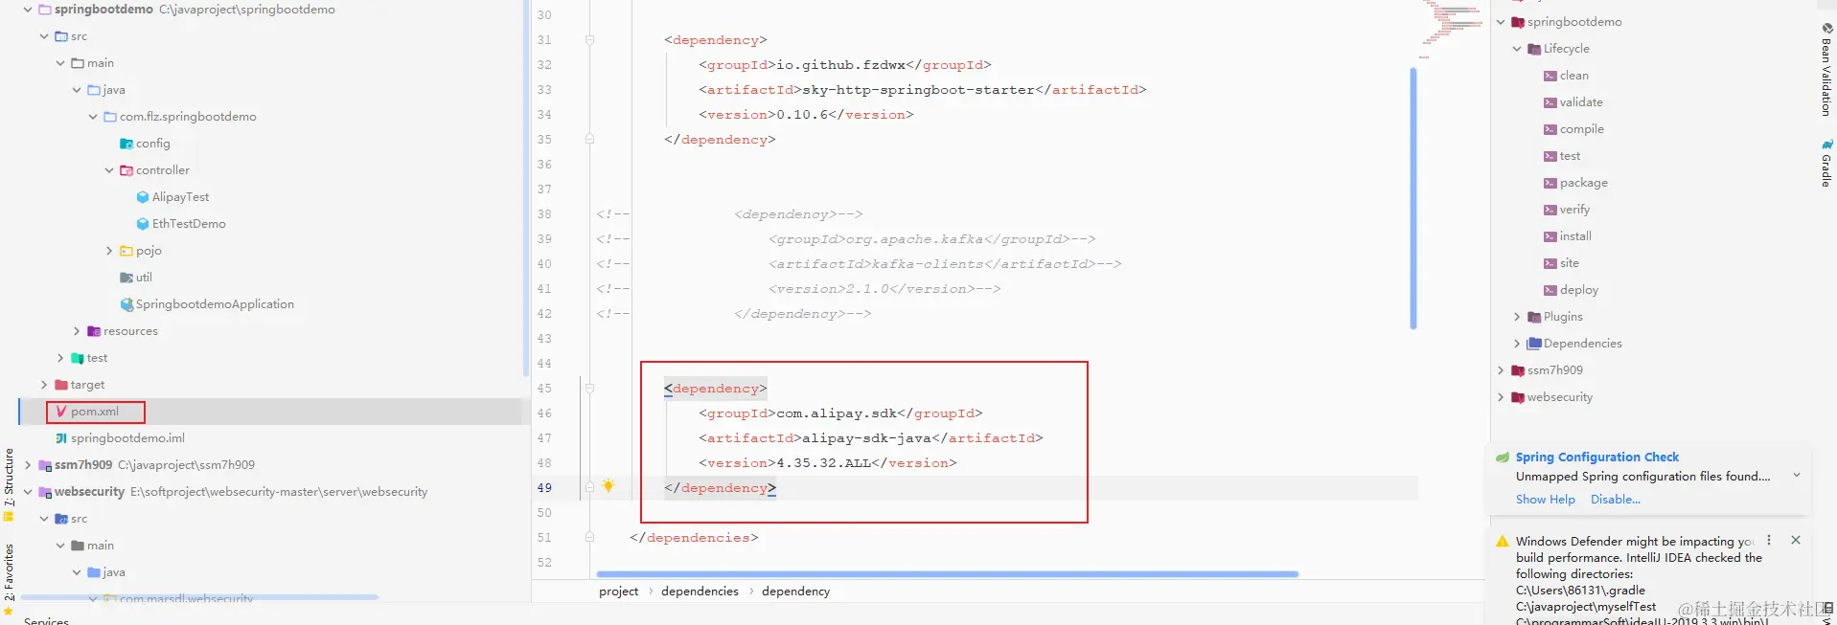This screenshot has width=1837, height=625.
Task: Click editor horizontal scrollbar
Action: (947, 574)
